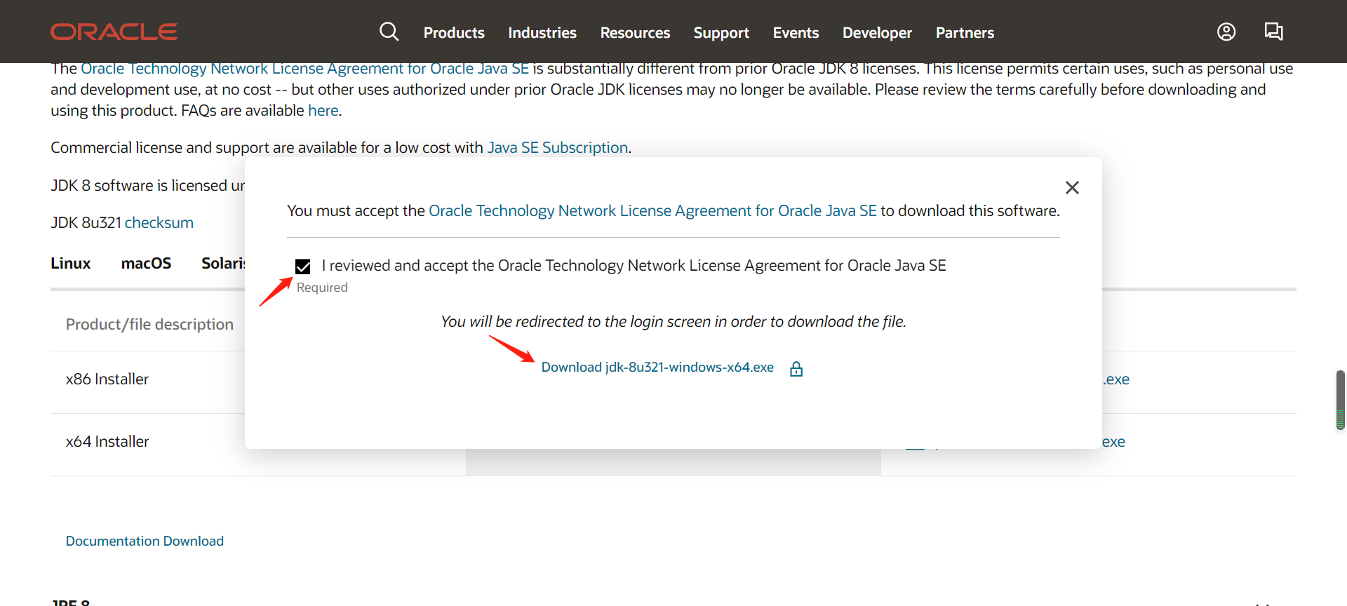Open the chat contact icon
The image size is (1347, 606).
pos(1273,32)
